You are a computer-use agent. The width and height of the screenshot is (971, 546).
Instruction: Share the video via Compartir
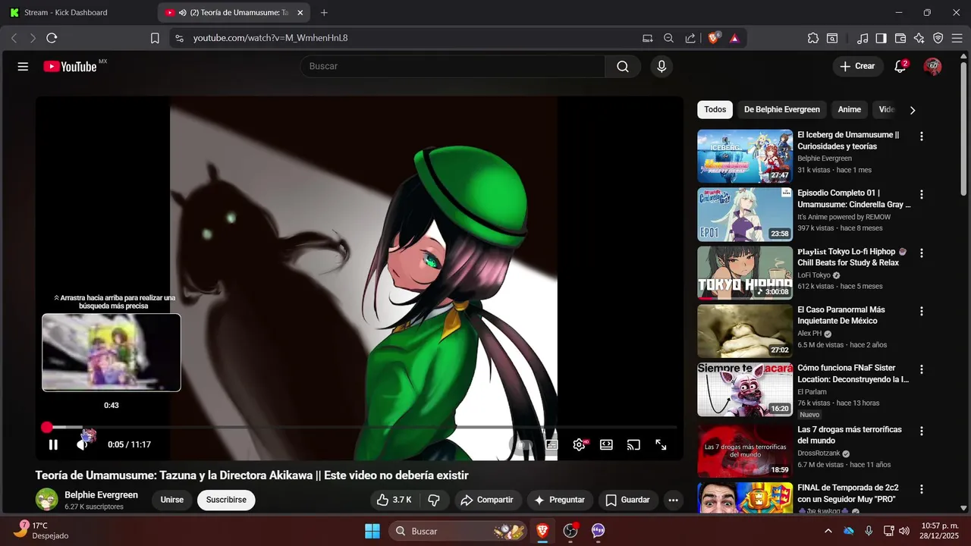[487, 500]
